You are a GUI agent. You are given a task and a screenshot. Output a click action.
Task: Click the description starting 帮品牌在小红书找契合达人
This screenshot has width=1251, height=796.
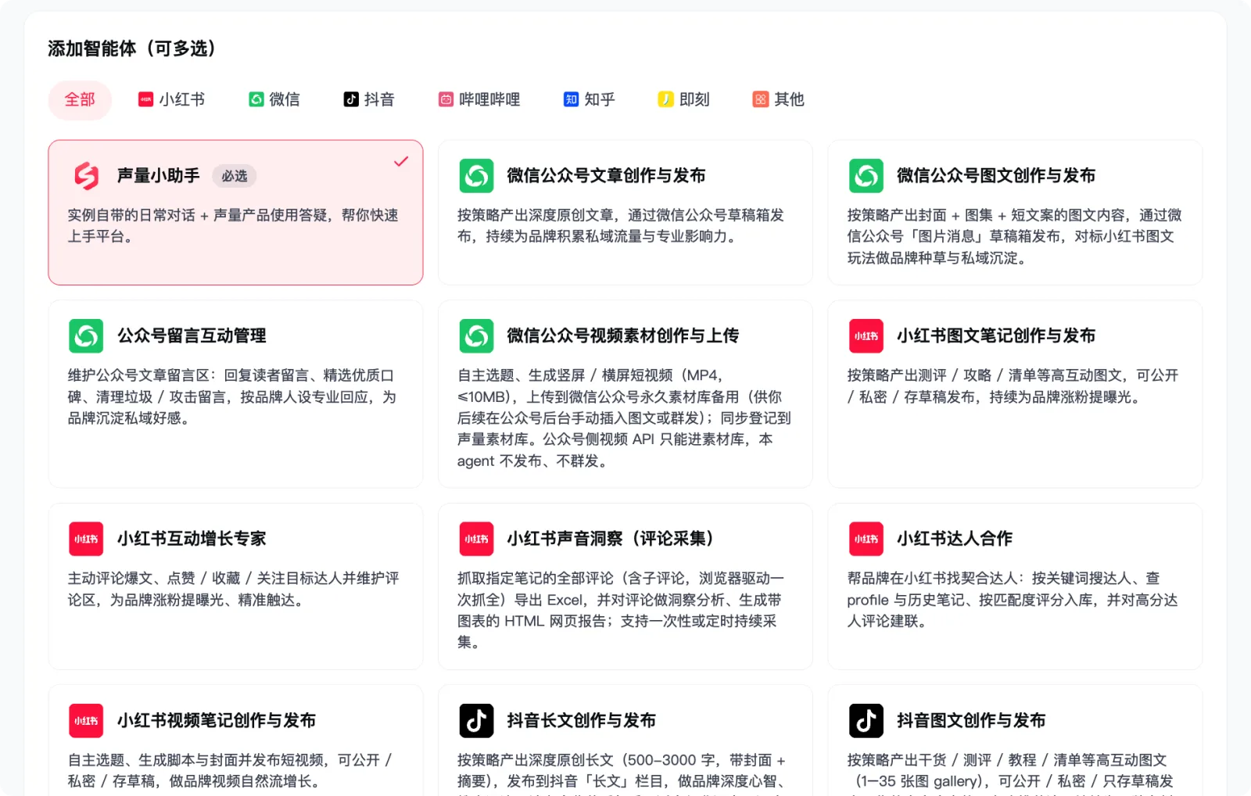tap(1013, 600)
